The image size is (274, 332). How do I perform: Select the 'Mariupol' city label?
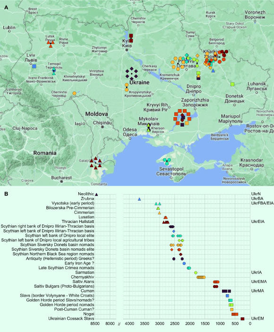231,116
